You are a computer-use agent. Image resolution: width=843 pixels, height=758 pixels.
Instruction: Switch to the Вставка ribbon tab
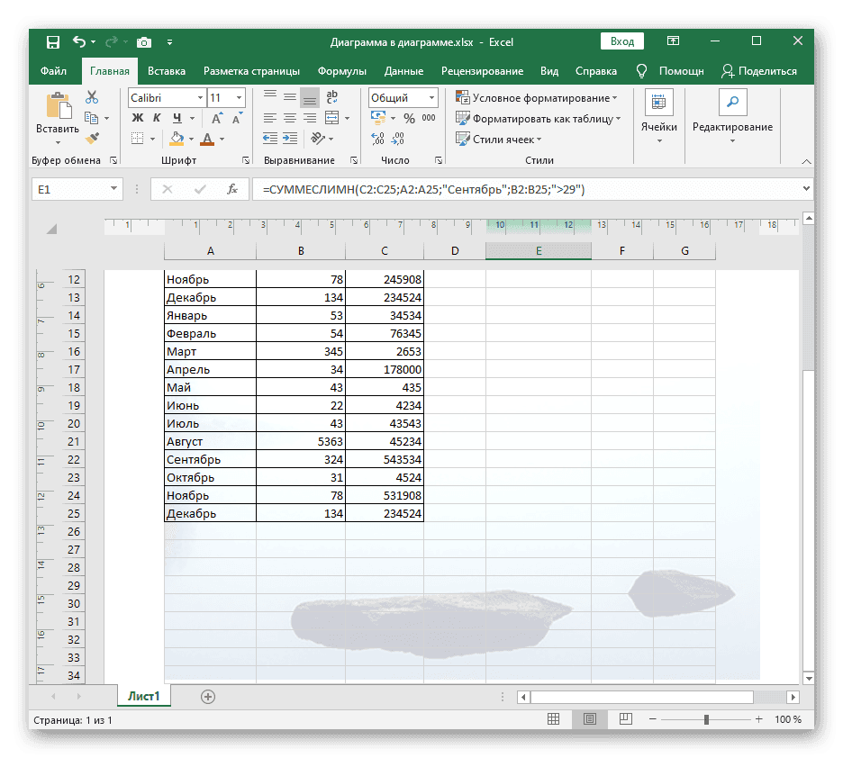(x=167, y=71)
